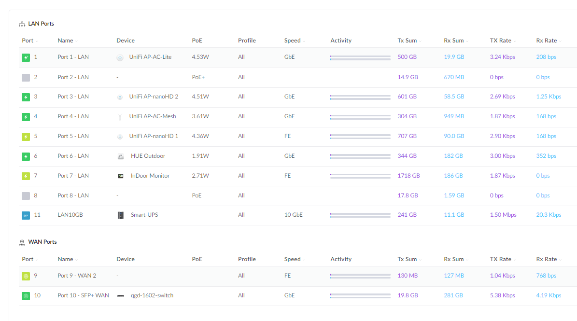Click the 4.53W PoE value

pos(200,57)
